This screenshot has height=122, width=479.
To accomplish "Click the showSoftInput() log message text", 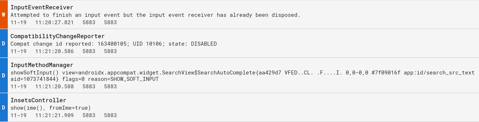I will pyautogui.click(x=243, y=76).
